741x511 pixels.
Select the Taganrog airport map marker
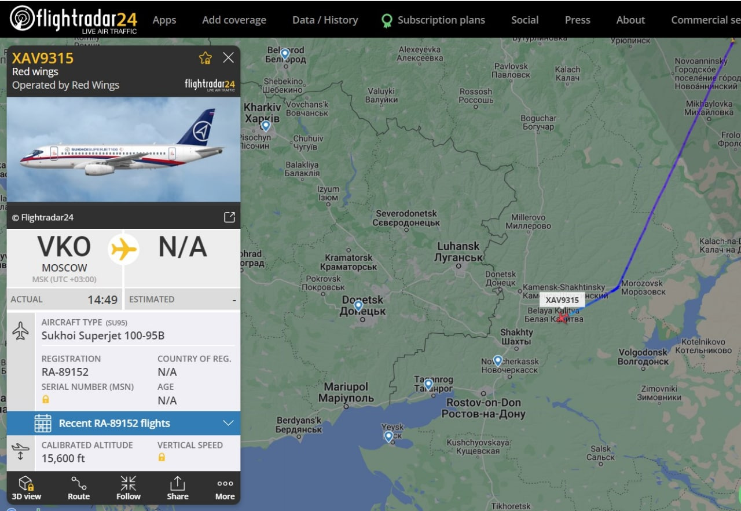tap(428, 384)
